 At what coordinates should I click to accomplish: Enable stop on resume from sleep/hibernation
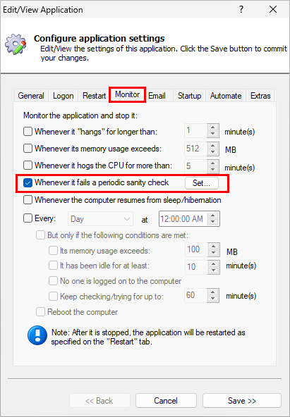coord(28,200)
